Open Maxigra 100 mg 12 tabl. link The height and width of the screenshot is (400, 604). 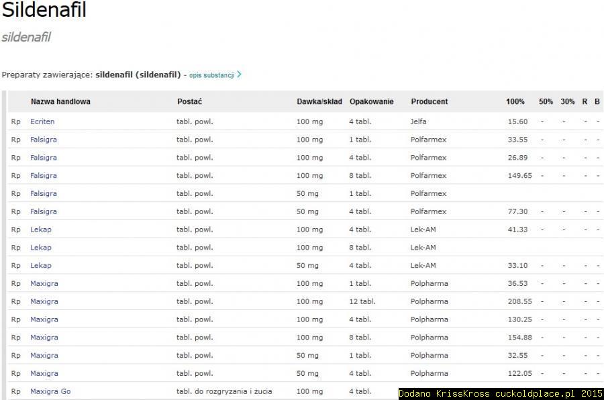pyautogui.click(x=44, y=301)
